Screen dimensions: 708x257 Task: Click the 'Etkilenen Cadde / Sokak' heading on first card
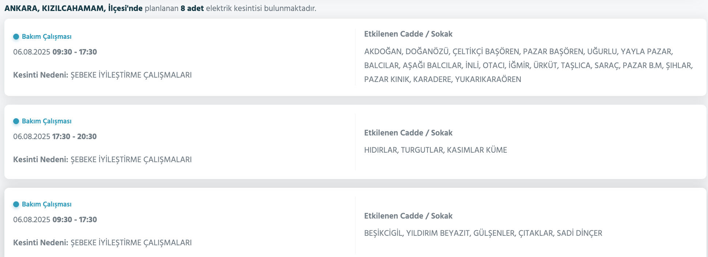pos(408,34)
